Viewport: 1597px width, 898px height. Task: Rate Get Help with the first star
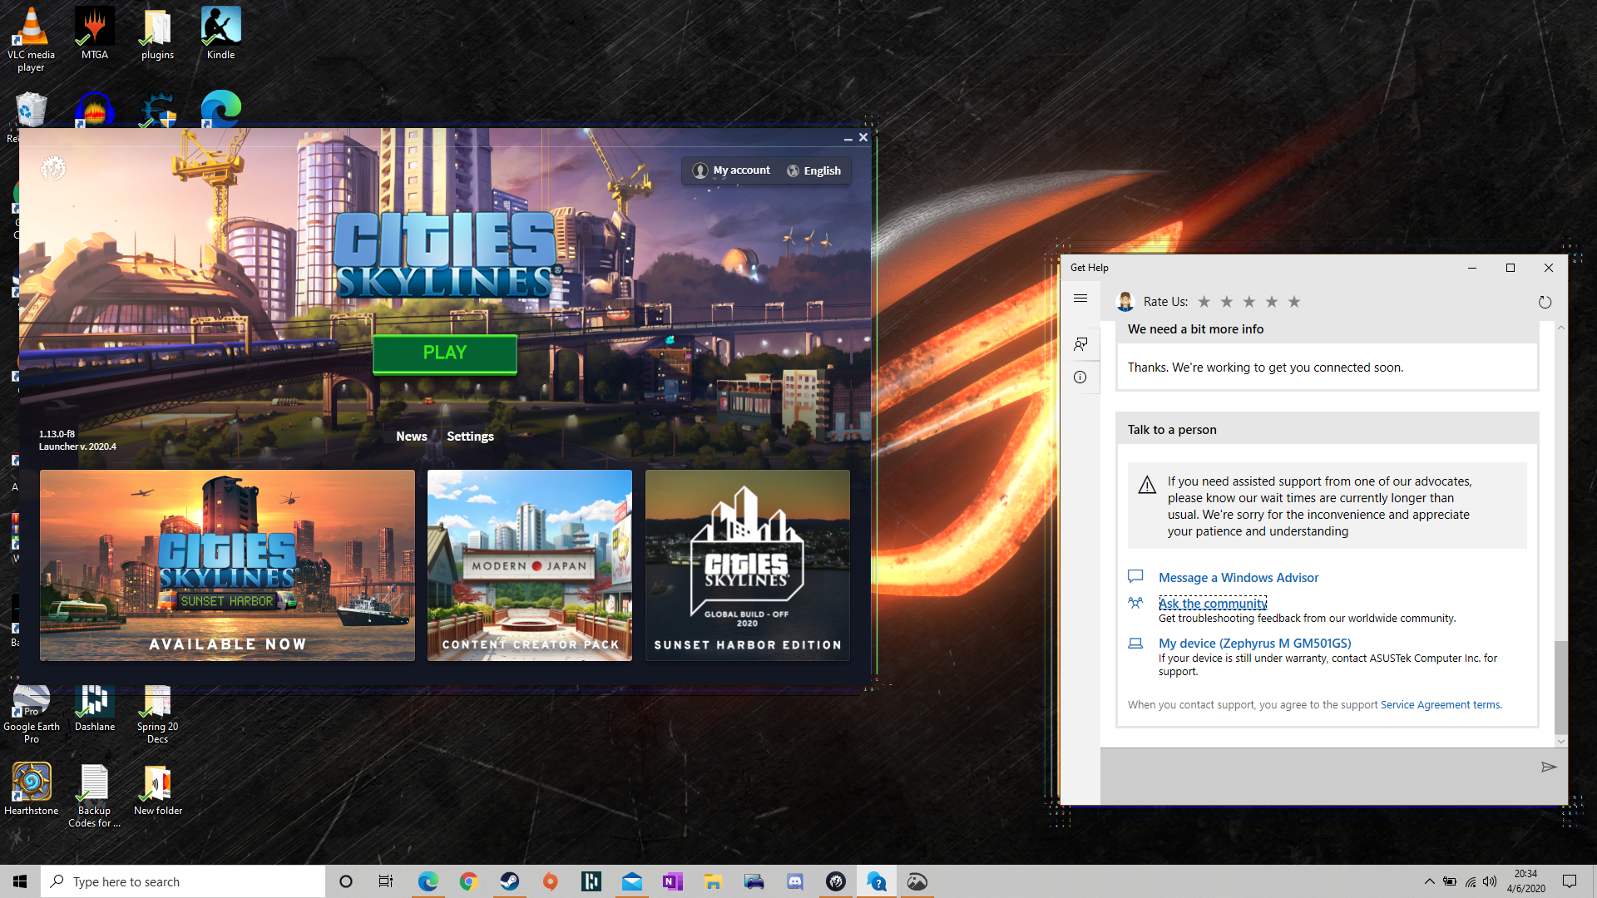click(x=1204, y=302)
